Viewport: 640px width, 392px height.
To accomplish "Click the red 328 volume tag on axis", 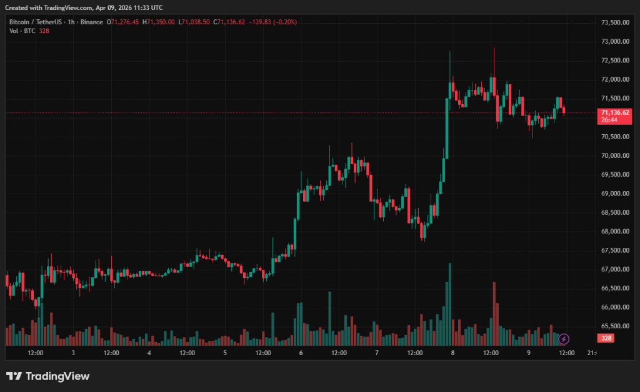I will coord(606,338).
